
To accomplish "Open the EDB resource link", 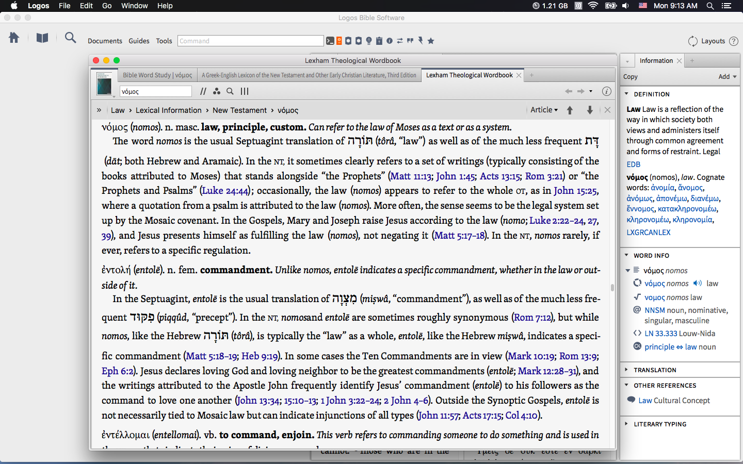I will pos(633,164).
